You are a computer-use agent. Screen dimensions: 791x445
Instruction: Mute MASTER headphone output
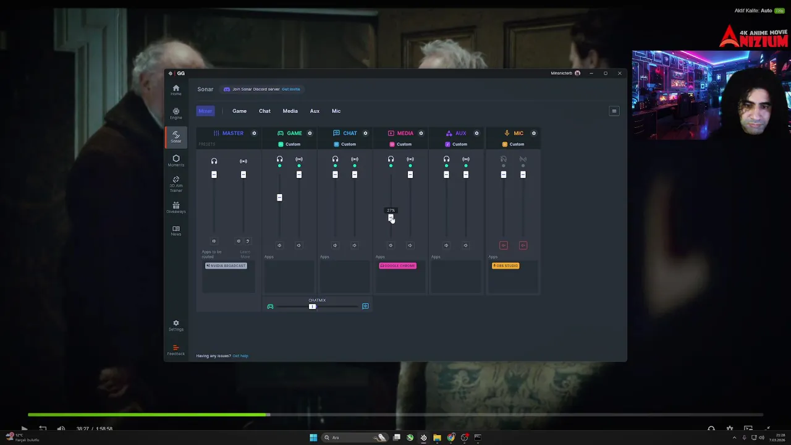tap(214, 241)
